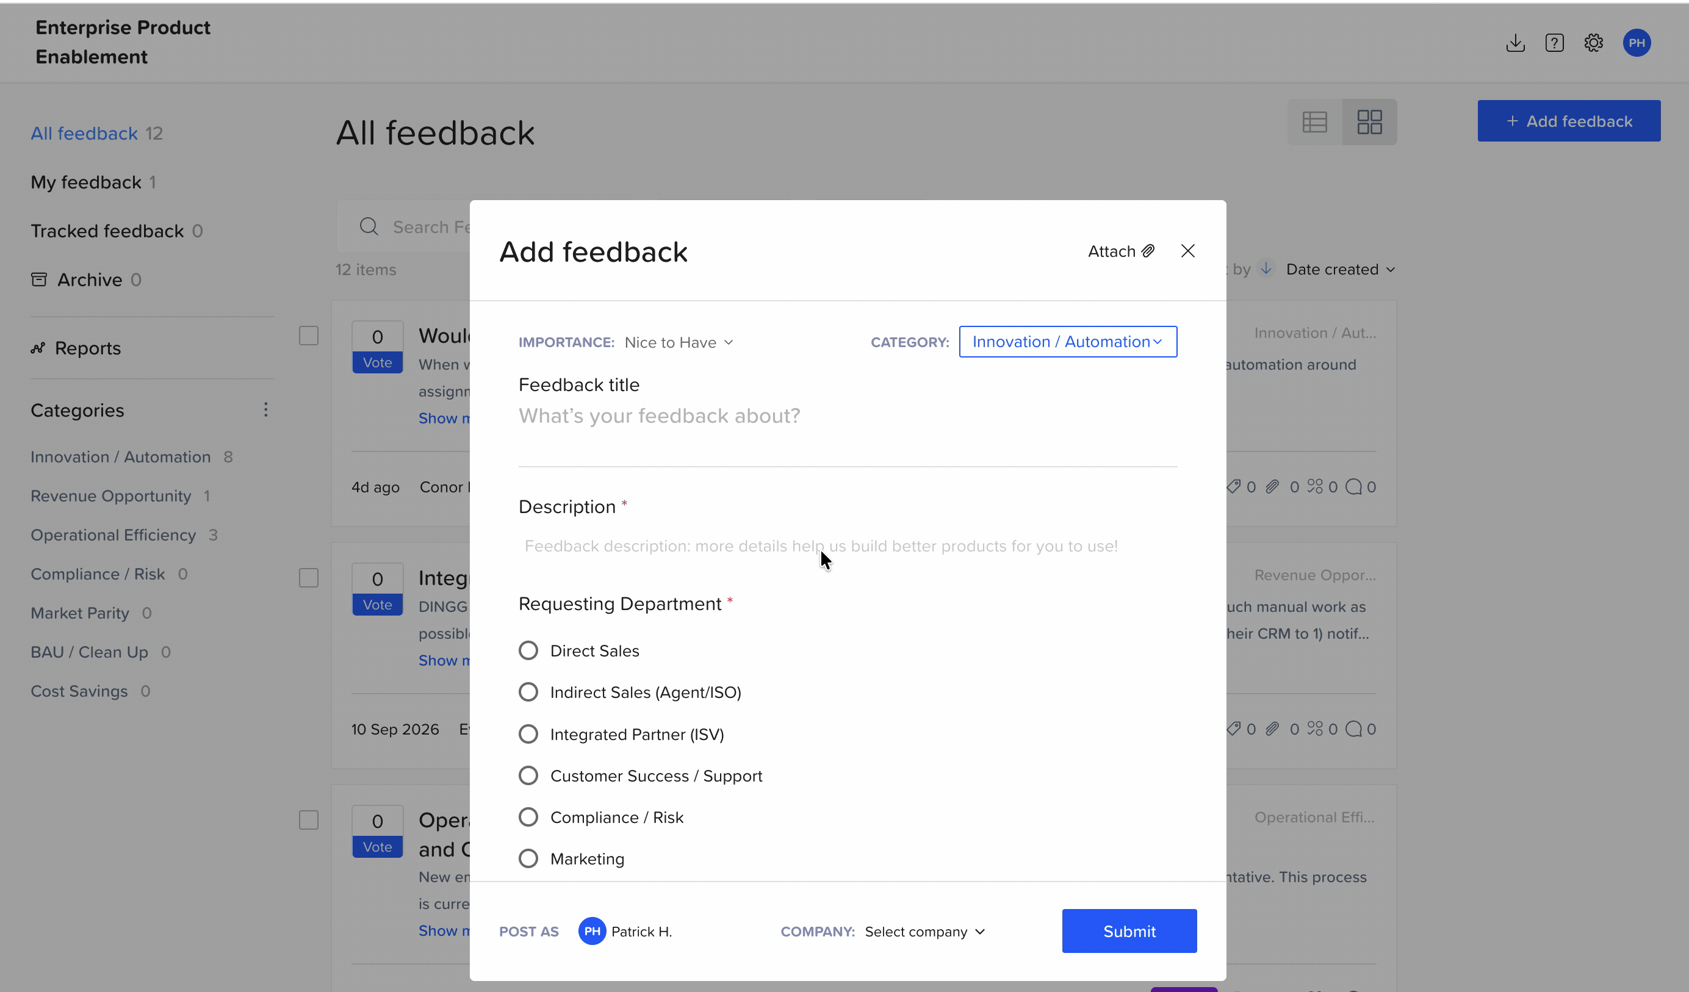Close the Add feedback dialog
Image resolution: width=1689 pixels, height=992 pixels.
[1187, 251]
